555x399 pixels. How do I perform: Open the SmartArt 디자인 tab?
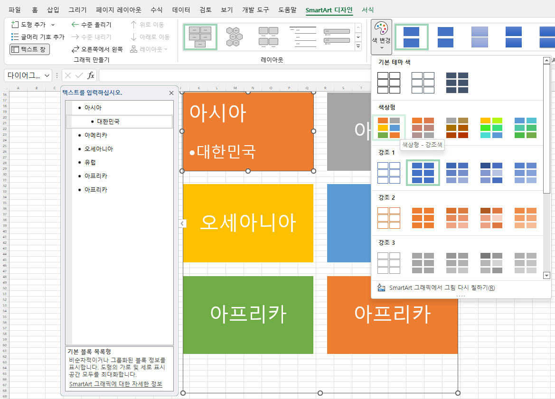click(329, 10)
